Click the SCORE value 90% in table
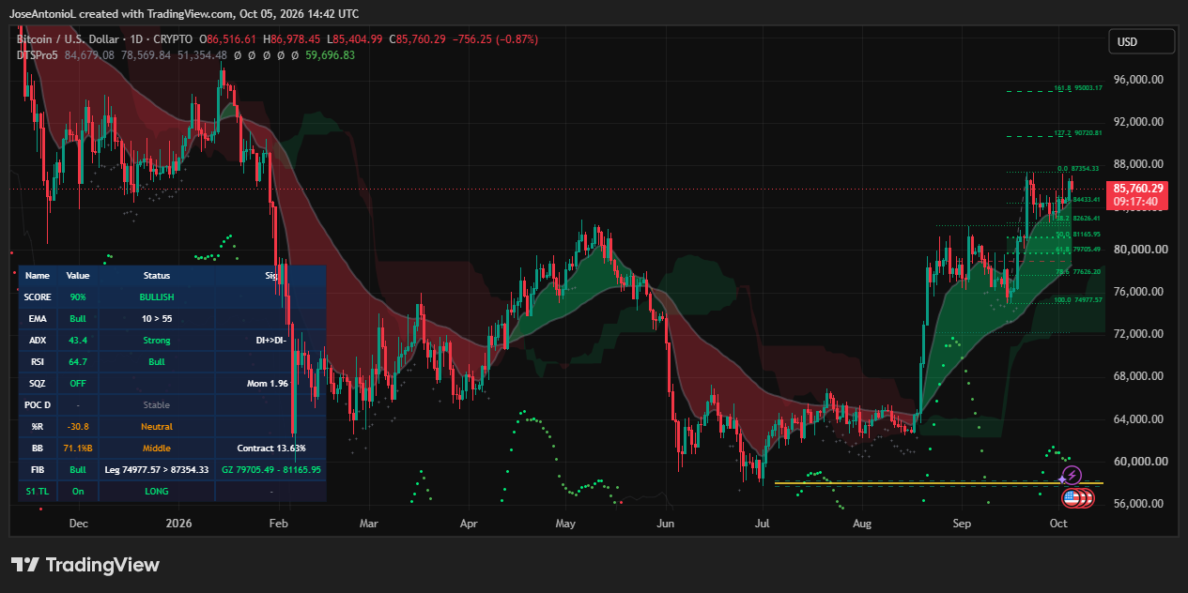Viewport: 1188px width, 593px height. tap(77, 296)
